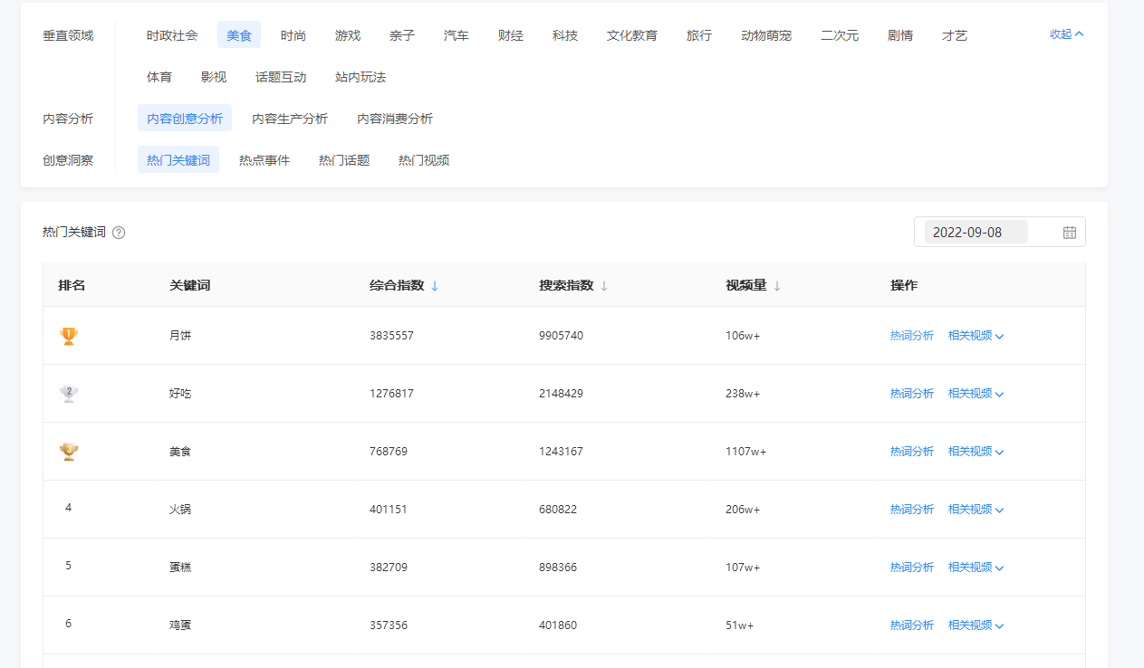1144x668 pixels.
Task: Expand 相关视频 dropdown for 鸡蛋
Action: pyautogui.click(x=976, y=625)
